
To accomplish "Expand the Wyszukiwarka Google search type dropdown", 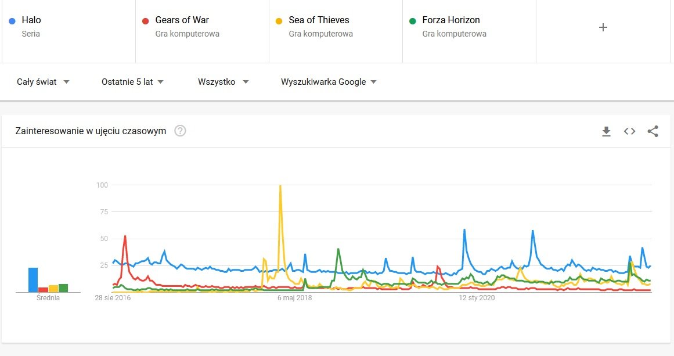I will pos(329,82).
